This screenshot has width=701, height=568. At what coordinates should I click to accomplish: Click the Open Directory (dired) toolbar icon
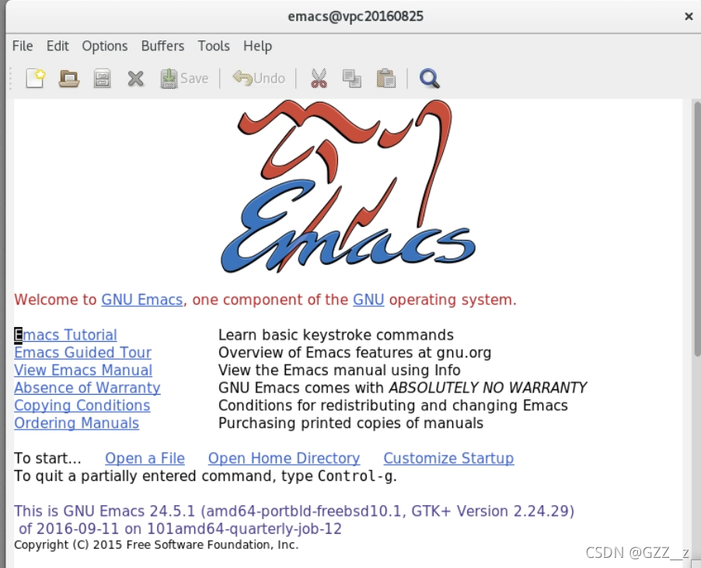pyautogui.click(x=103, y=78)
